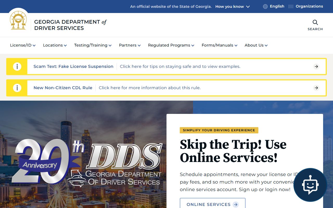Click 'An official website of the State of Georgia' text

coord(171,6)
